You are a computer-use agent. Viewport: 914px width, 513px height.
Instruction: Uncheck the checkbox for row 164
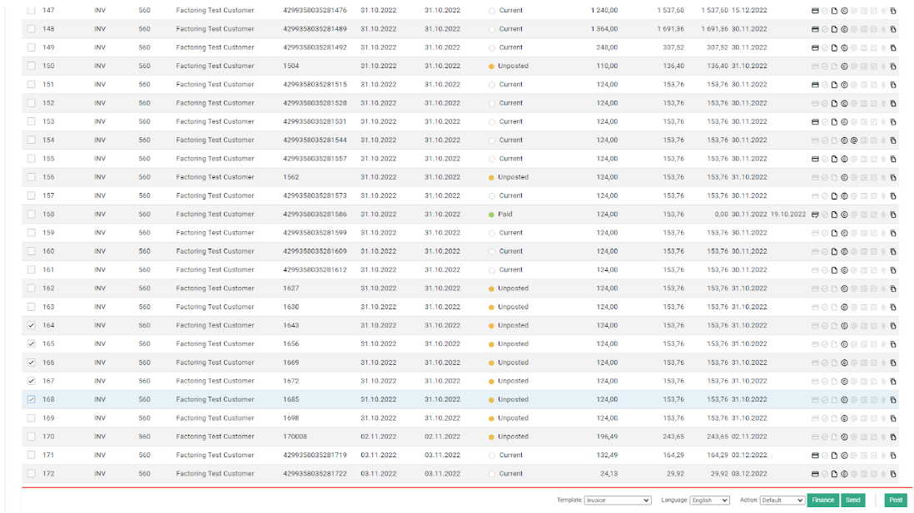[32, 326]
